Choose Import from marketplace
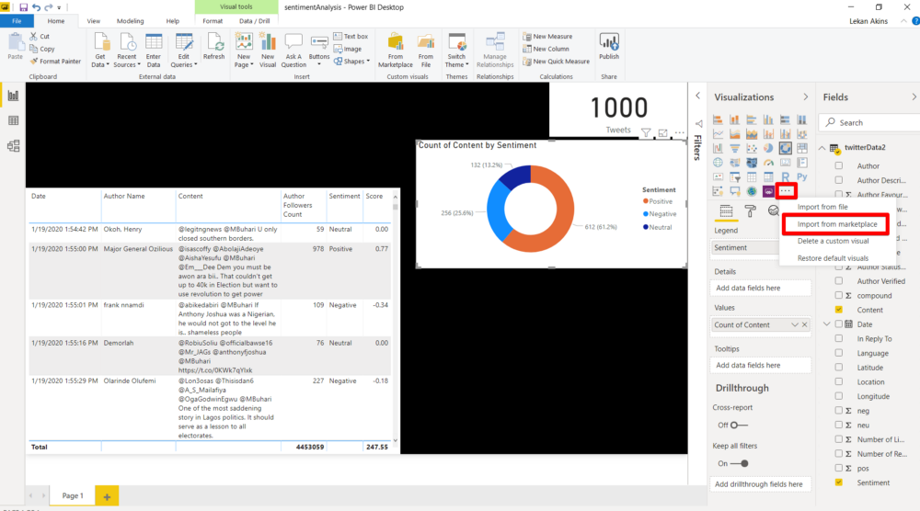The width and height of the screenshot is (920, 511). point(836,224)
